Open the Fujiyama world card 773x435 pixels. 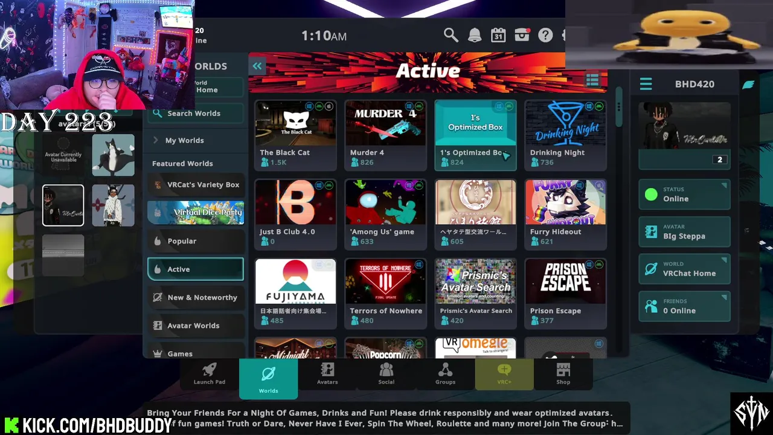click(x=295, y=293)
